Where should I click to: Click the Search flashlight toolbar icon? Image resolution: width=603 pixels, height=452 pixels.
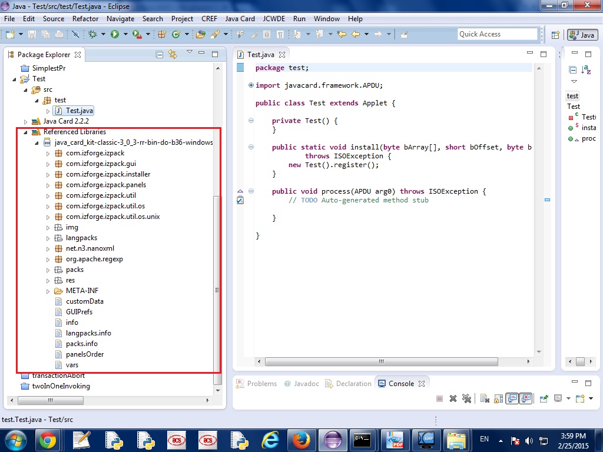[214, 34]
